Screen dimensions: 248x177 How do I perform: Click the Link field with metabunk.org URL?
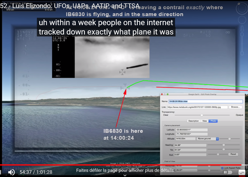[x=197, y=107]
